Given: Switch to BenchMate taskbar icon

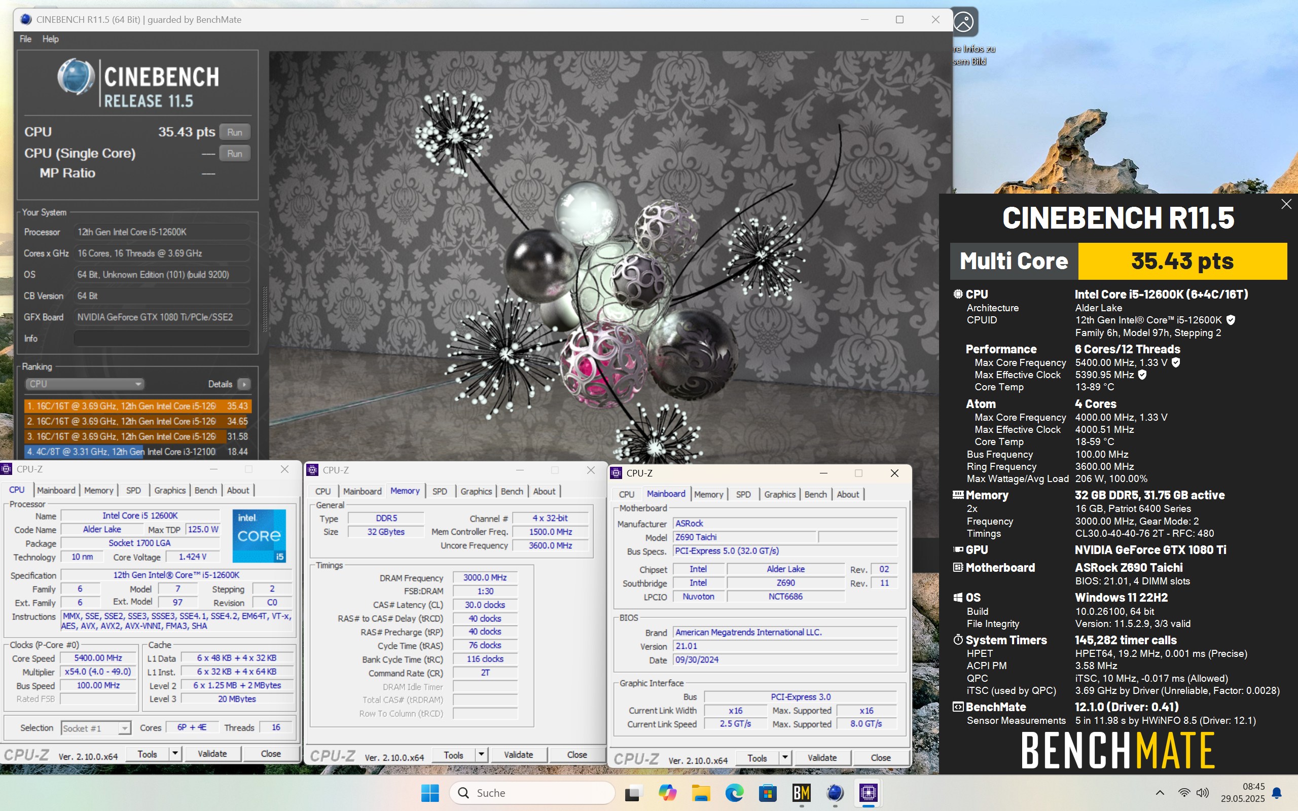Looking at the screenshot, I should 801,793.
